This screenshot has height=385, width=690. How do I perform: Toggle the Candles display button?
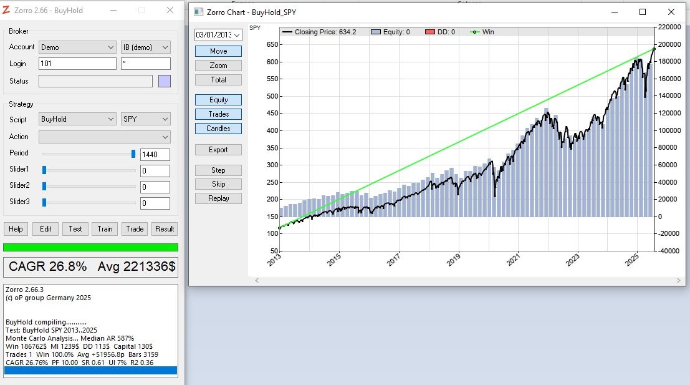tap(218, 129)
